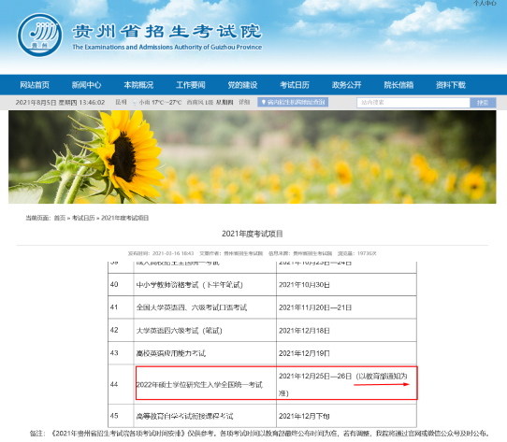This screenshot has height=442, width=507.
Task: Open 院长信箱 navigation item
Action: tap(398, 85)
